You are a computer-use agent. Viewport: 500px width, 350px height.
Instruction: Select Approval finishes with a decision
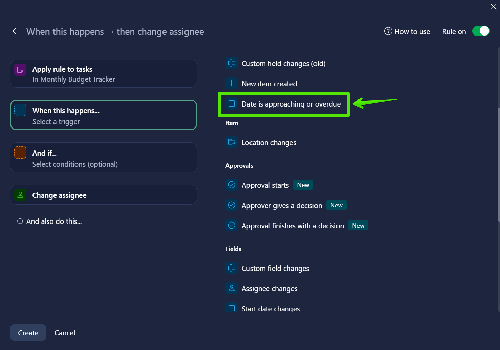pyautogui.click(x=292, y=226)
